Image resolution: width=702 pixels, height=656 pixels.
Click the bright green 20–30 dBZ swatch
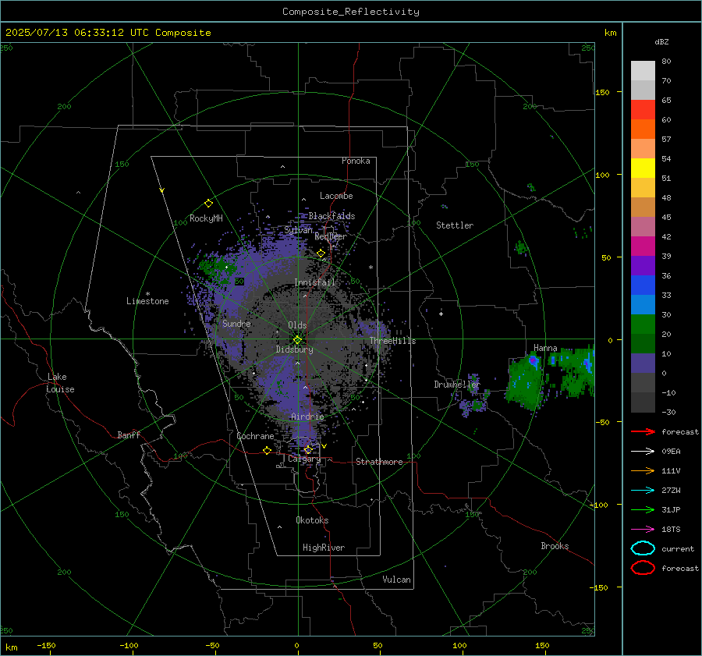point(643,324)
